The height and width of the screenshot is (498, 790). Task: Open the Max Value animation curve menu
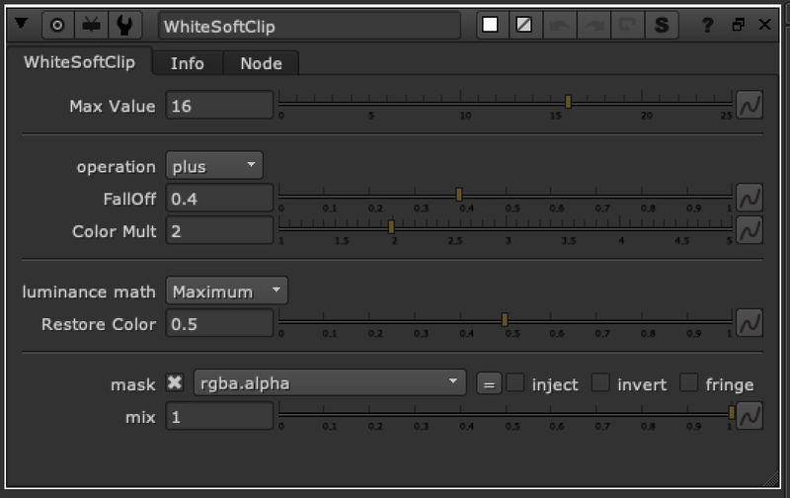click(x=750, y=105)
